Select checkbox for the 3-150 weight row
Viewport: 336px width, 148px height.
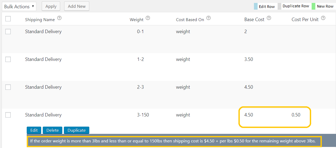coord(8,115)
